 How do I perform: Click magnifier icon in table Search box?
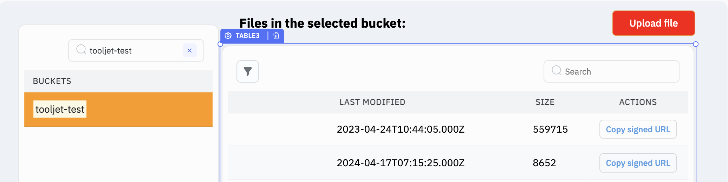557,70
